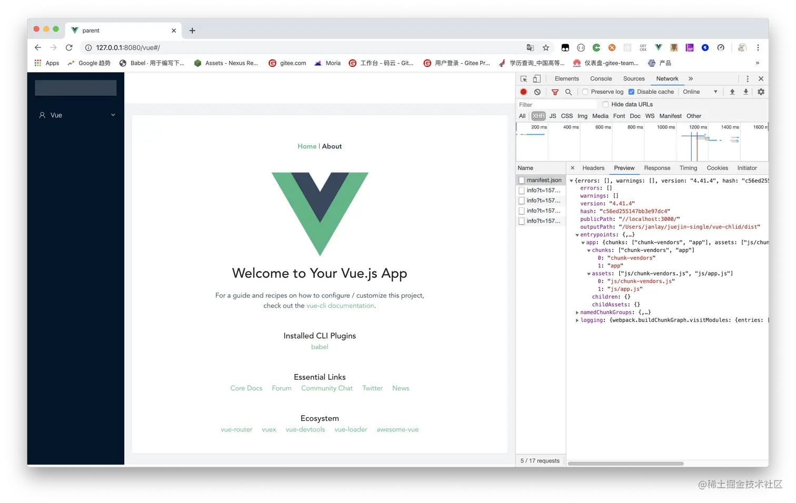This screenshot has height=503, width=796.
Task: Click the site info icon in address bar
Action: [88, 48]
